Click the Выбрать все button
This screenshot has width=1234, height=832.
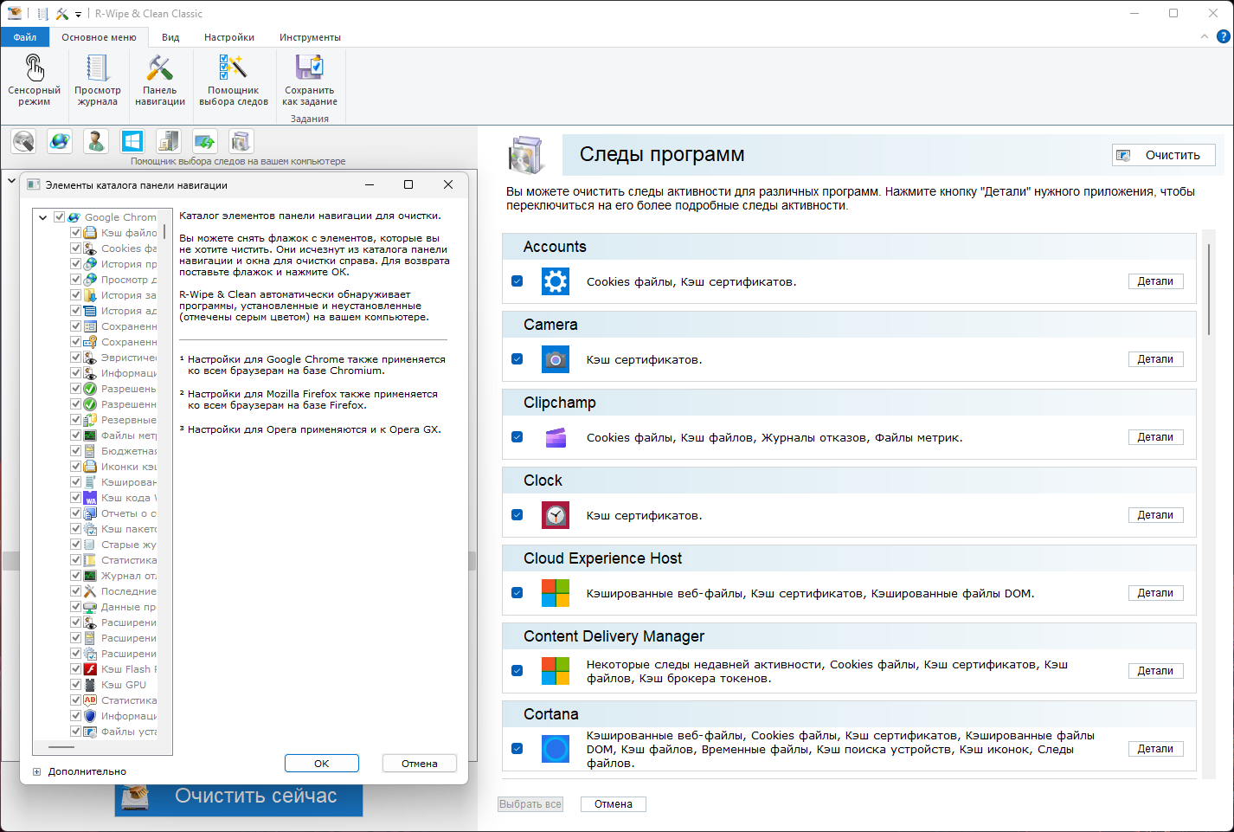[530, 804]
